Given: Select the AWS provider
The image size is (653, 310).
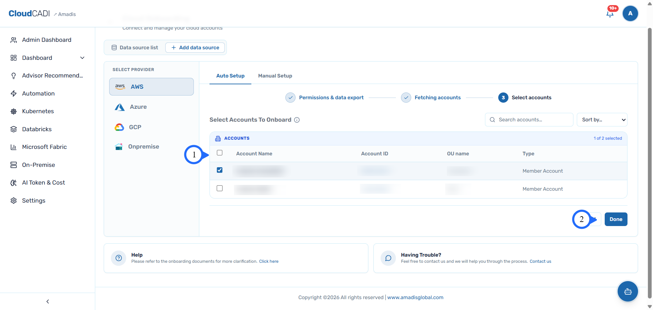Looking at the screenshot, I should [151, 87].
